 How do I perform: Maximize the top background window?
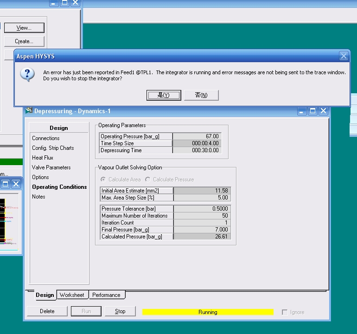tap(64, 2)
